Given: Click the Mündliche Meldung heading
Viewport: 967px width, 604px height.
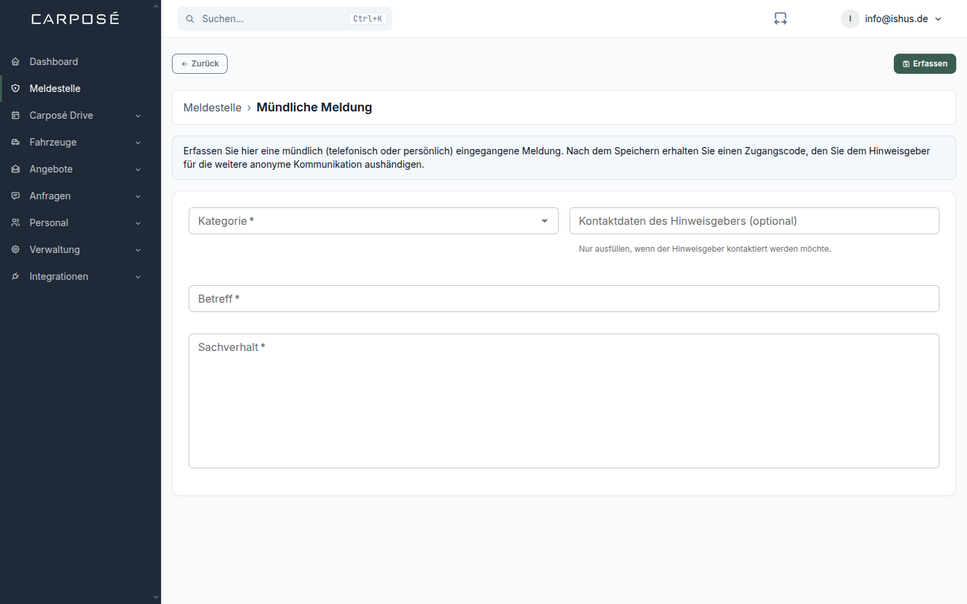Looking at the screenshot, I should (x=314, y=107).
